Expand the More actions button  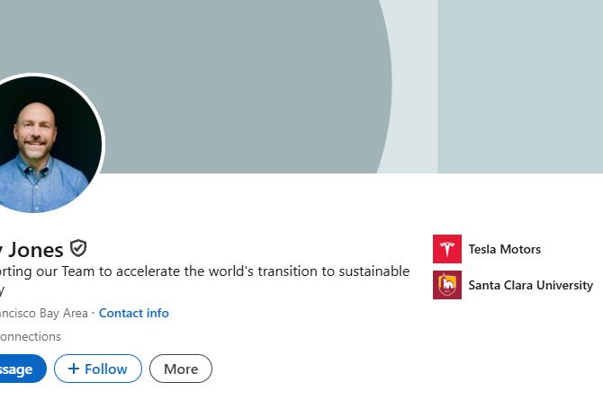point(181,369)
